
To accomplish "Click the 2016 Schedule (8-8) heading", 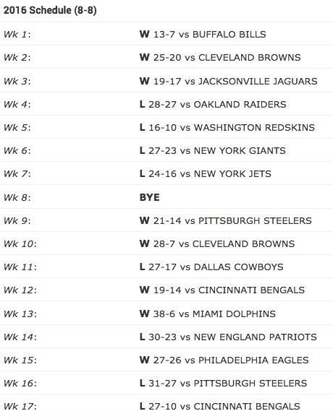I will click(x=50, y=10).
